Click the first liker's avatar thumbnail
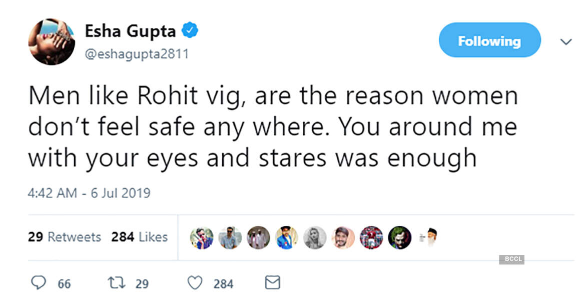This screenshot has height=300, width=587. pos(202,238)
